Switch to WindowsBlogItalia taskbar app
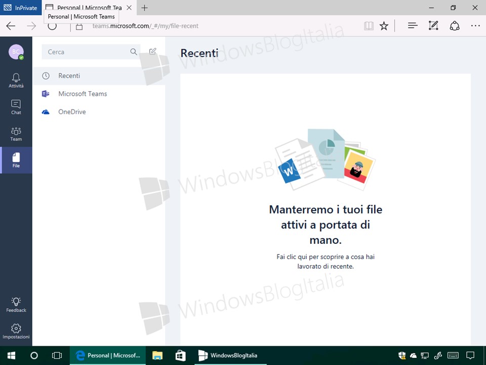The image size is (486, 365). click(231, 356)
